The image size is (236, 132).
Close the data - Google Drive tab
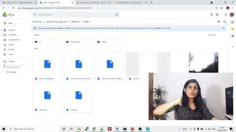[x=72, y=3]
